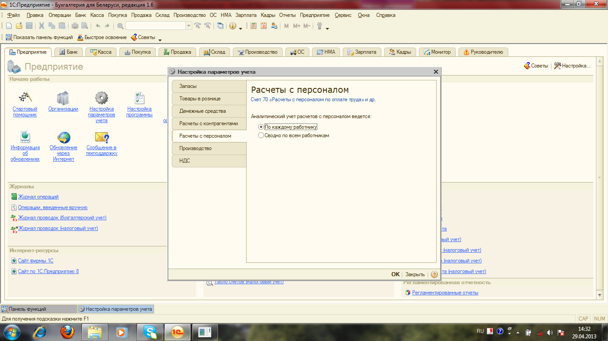Screen dimensions: 608x341
Task: Open the Журнал операций link
Action: [x=38, y=197]
